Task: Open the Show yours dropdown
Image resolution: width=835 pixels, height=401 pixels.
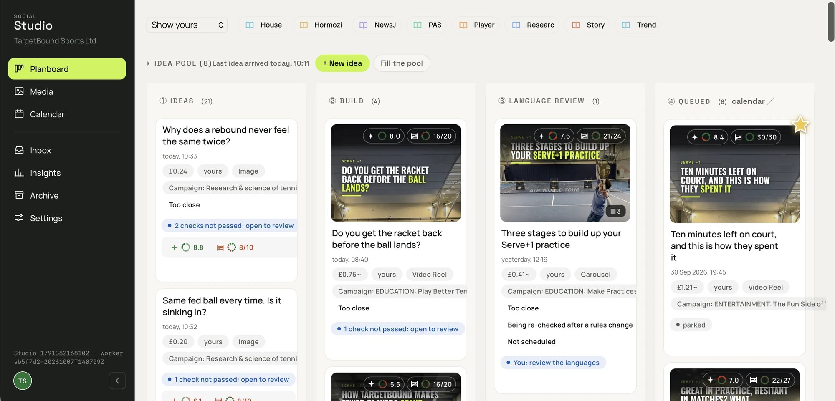Action: coord(187,25)
